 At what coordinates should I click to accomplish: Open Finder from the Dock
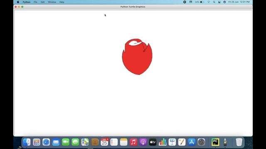(27, 142)
